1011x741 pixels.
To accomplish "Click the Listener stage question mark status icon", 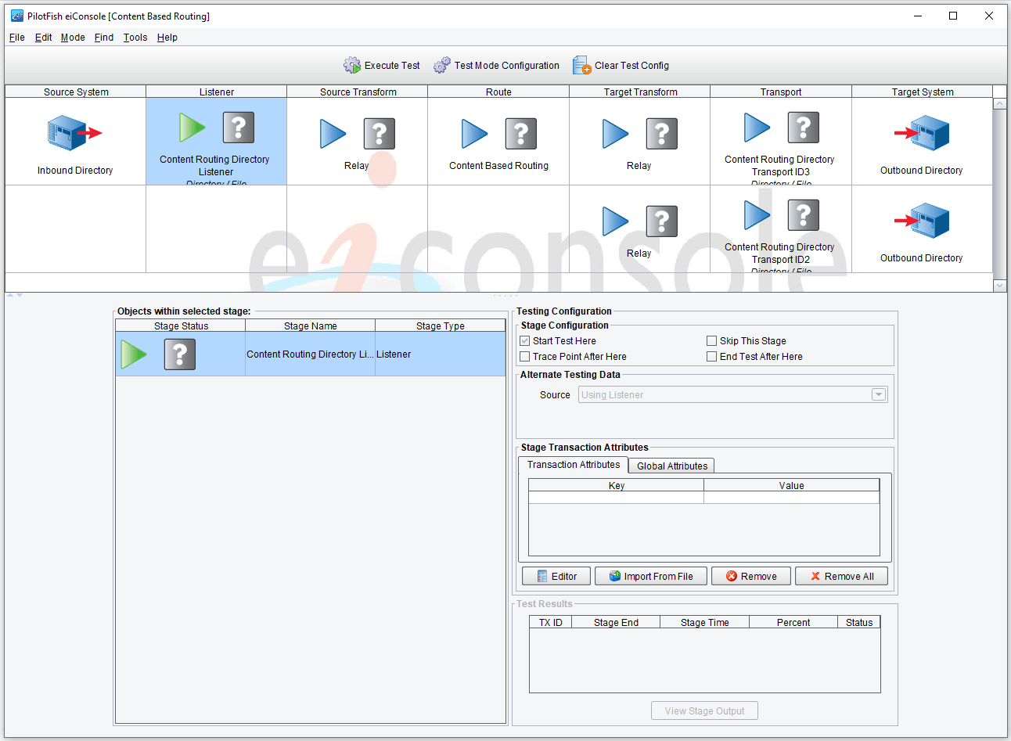I will tap(239, 127).
